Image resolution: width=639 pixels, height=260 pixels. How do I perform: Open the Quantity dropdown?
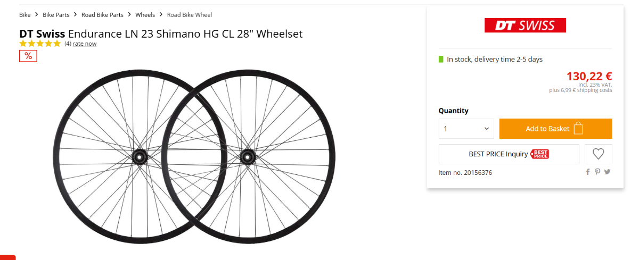pos(466,129)
